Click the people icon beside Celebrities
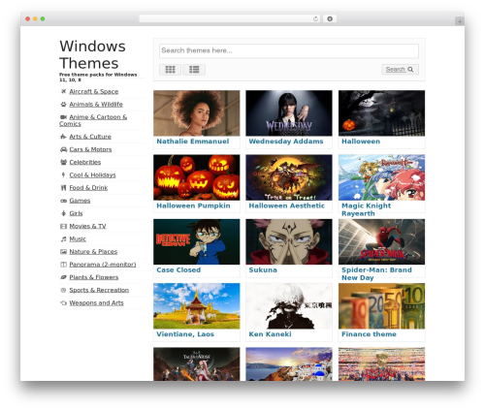 pos(63,162)
